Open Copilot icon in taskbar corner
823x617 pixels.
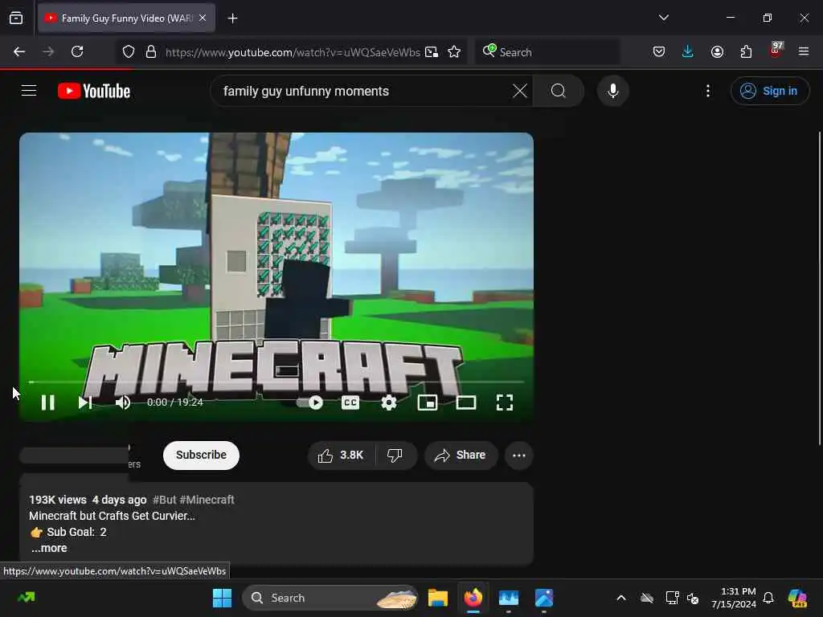pos(797,598)
